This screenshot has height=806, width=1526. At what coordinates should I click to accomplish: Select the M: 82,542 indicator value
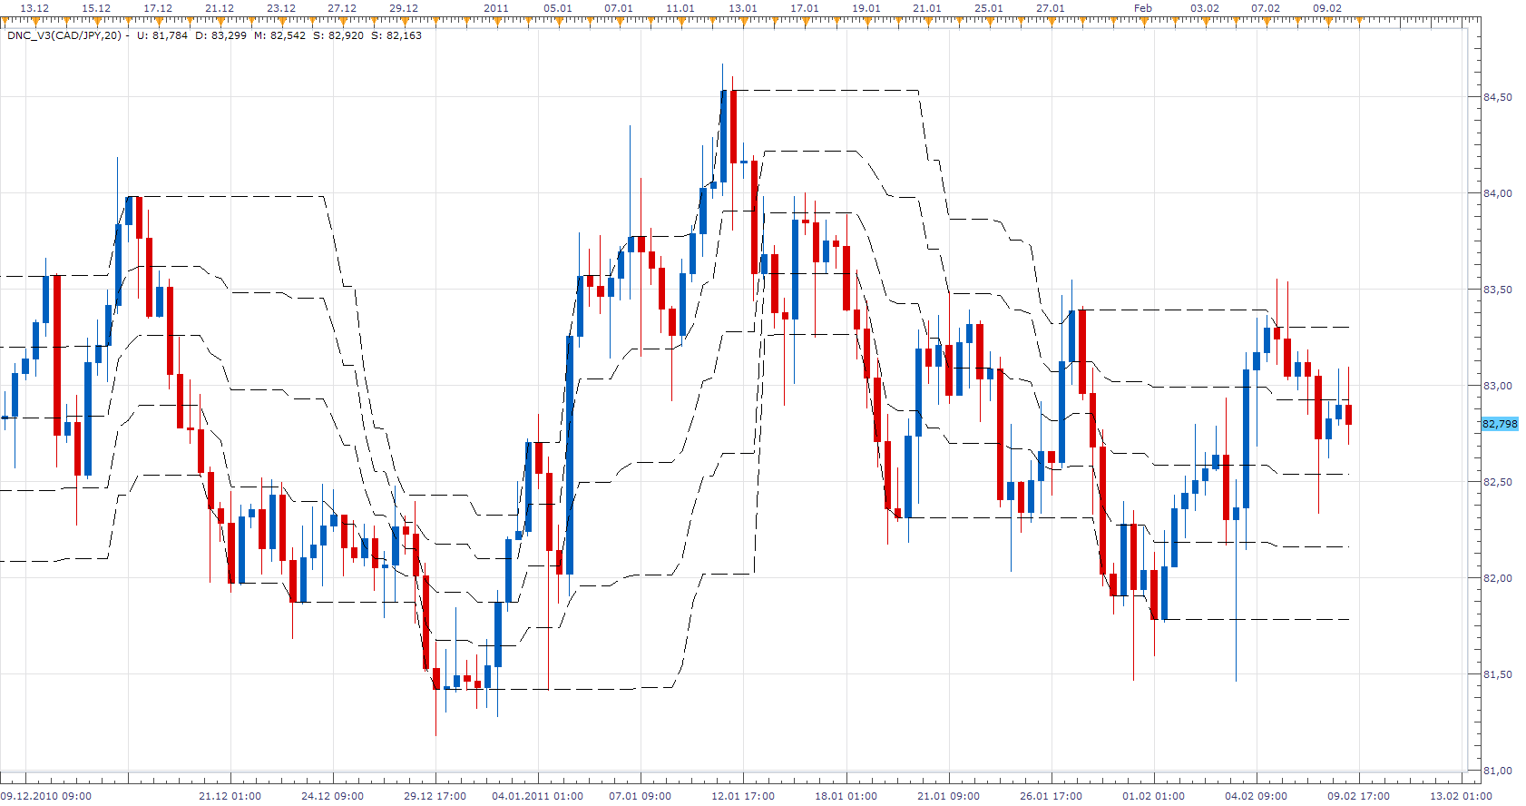pos(279,35)
